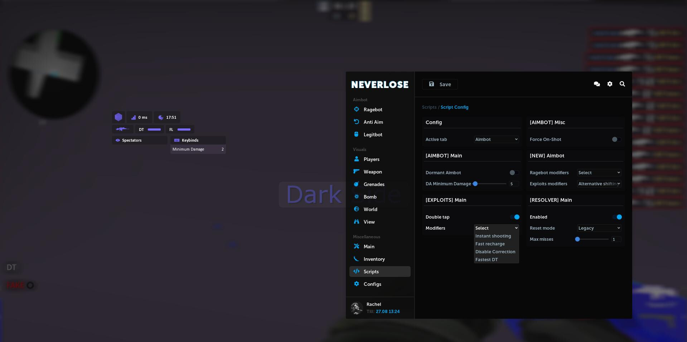Click the Scripts breadcrumb link
The height and width of the screenshot is (342, 687).
coord(429,107)
